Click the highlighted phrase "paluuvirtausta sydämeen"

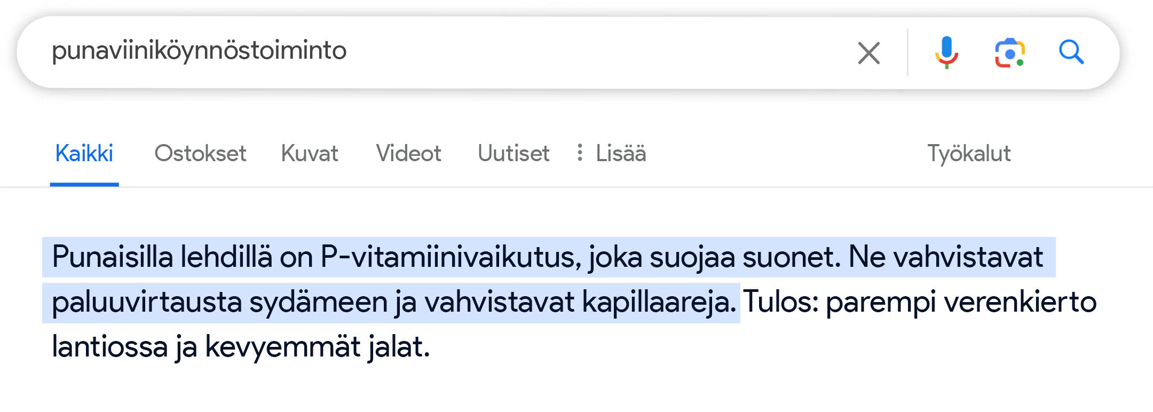pos(220,303)
